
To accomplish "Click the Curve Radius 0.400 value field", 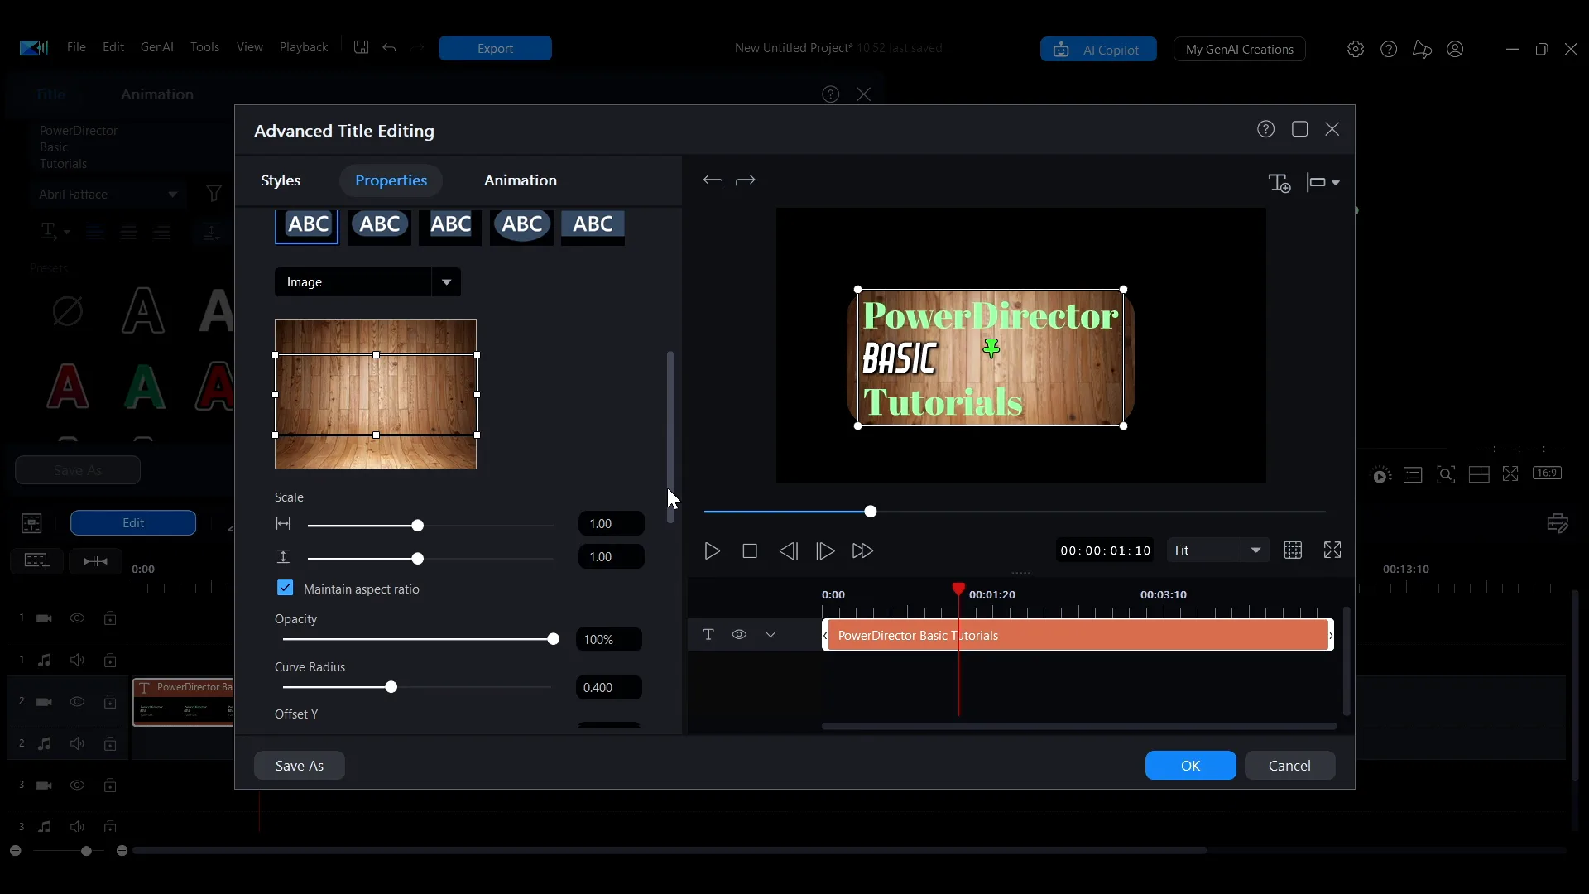I will tap(609, 688).
